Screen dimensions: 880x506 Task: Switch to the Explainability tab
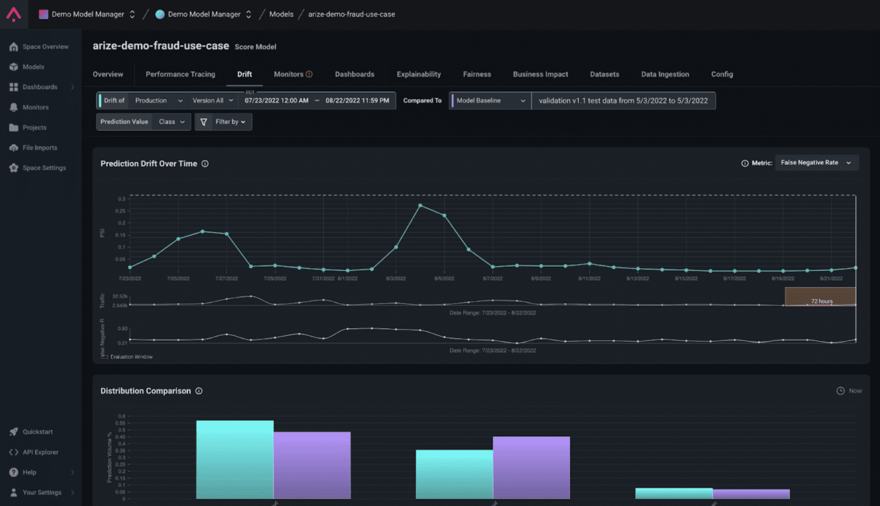pyautogui.click(x=418, y=74)
